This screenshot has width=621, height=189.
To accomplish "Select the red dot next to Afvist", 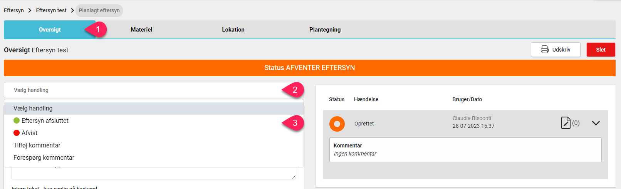I will pyautogui.click(x=17, y=133).
